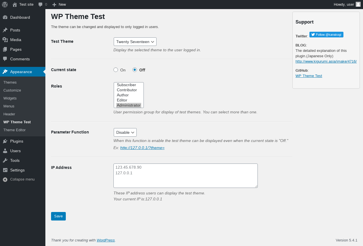Screen dimensions: 363x246
Task: Open the http://127.0.0.1/?theme= example link
Action: pos(142,148)
